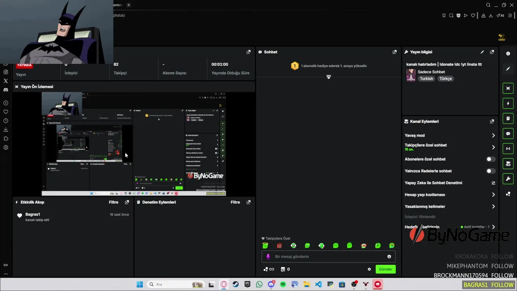Screen dimensions: 517x291
Task: Pop out the Kanal Eylemleri panel
Action: click(492, 121)
